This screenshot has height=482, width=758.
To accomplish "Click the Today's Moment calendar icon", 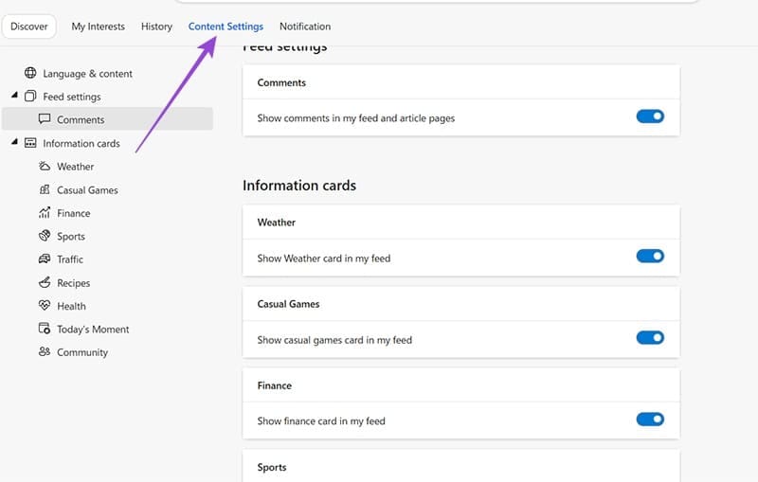I will click(45, 329).
